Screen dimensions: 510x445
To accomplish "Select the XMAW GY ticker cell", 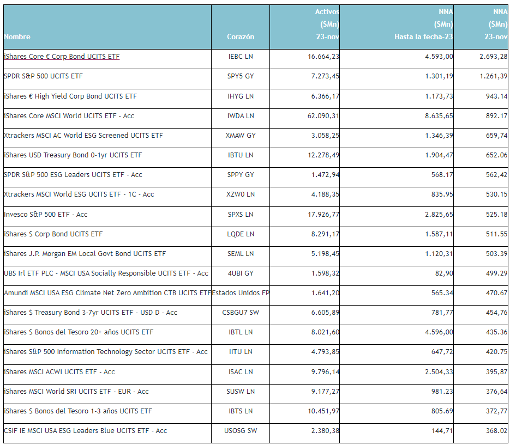I will coord(241,136).
